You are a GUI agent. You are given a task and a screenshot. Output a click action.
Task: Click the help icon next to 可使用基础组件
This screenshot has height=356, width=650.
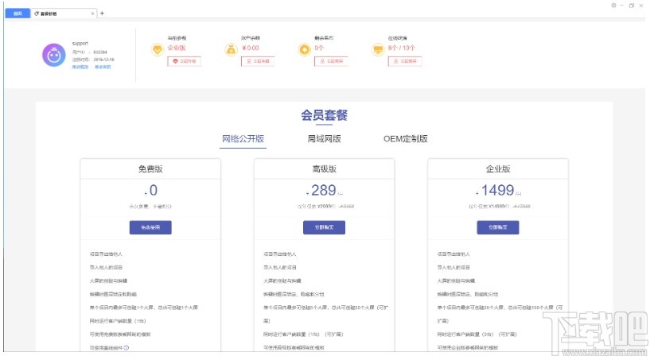126,348
